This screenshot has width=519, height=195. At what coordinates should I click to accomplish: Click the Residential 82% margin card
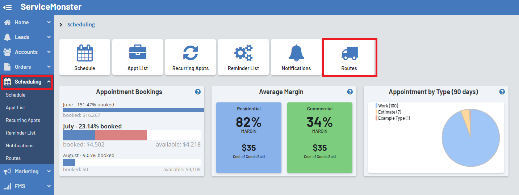click(x=249, y=137)
